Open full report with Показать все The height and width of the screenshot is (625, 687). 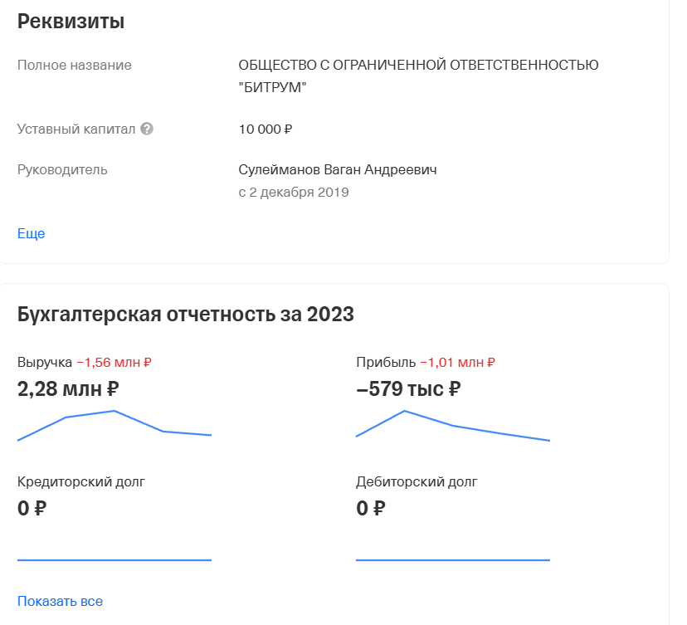click(60, 601)
